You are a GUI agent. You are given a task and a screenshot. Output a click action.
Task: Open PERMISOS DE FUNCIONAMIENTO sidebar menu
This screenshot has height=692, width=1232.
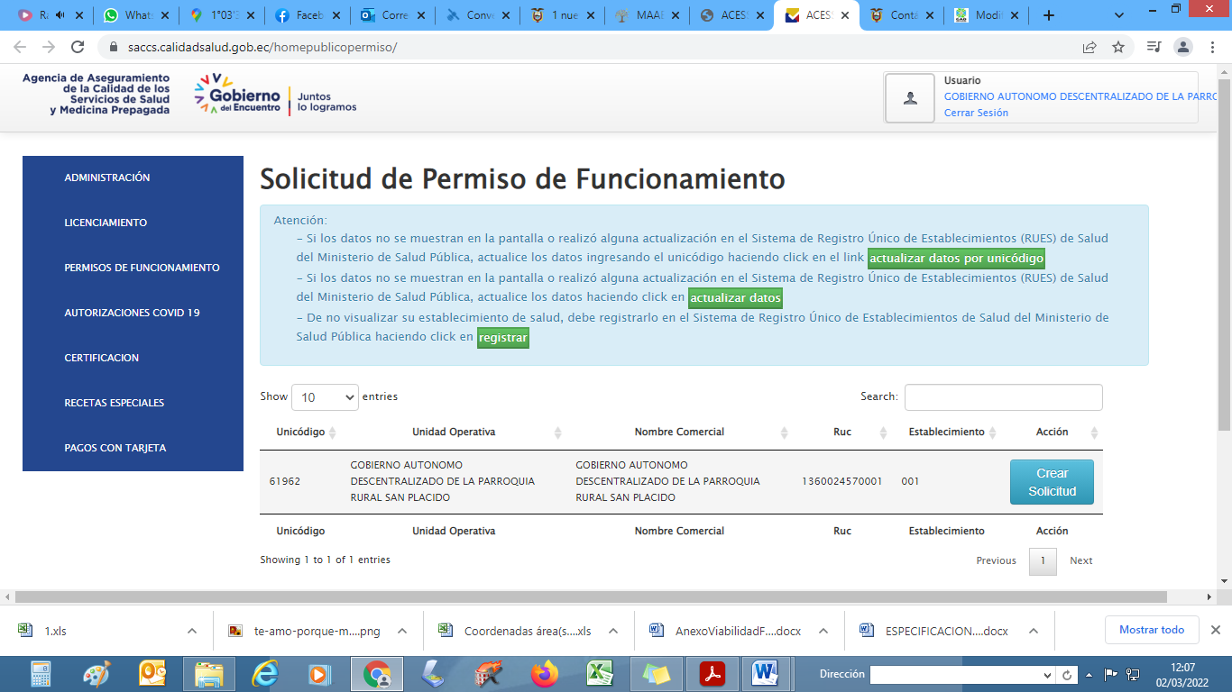tap(142, 268)
